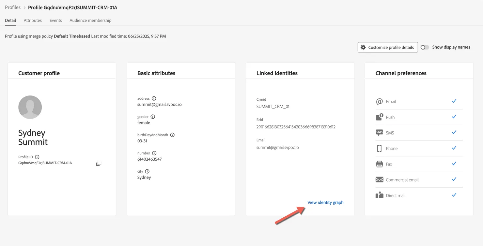The image size is (483, 246).
Task: Click the Crmid value SUMMIT_CRM_01
Action: tap(273, 107)
